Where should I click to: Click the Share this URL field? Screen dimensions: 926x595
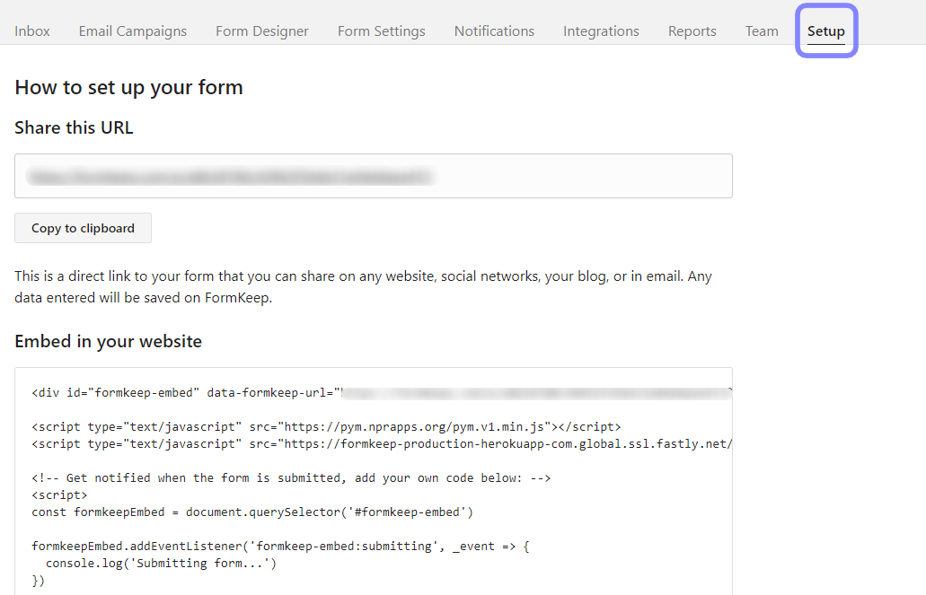click(374, 176)
